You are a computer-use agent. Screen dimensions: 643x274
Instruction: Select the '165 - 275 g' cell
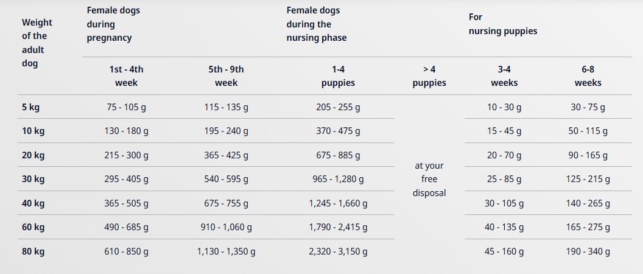588,227
